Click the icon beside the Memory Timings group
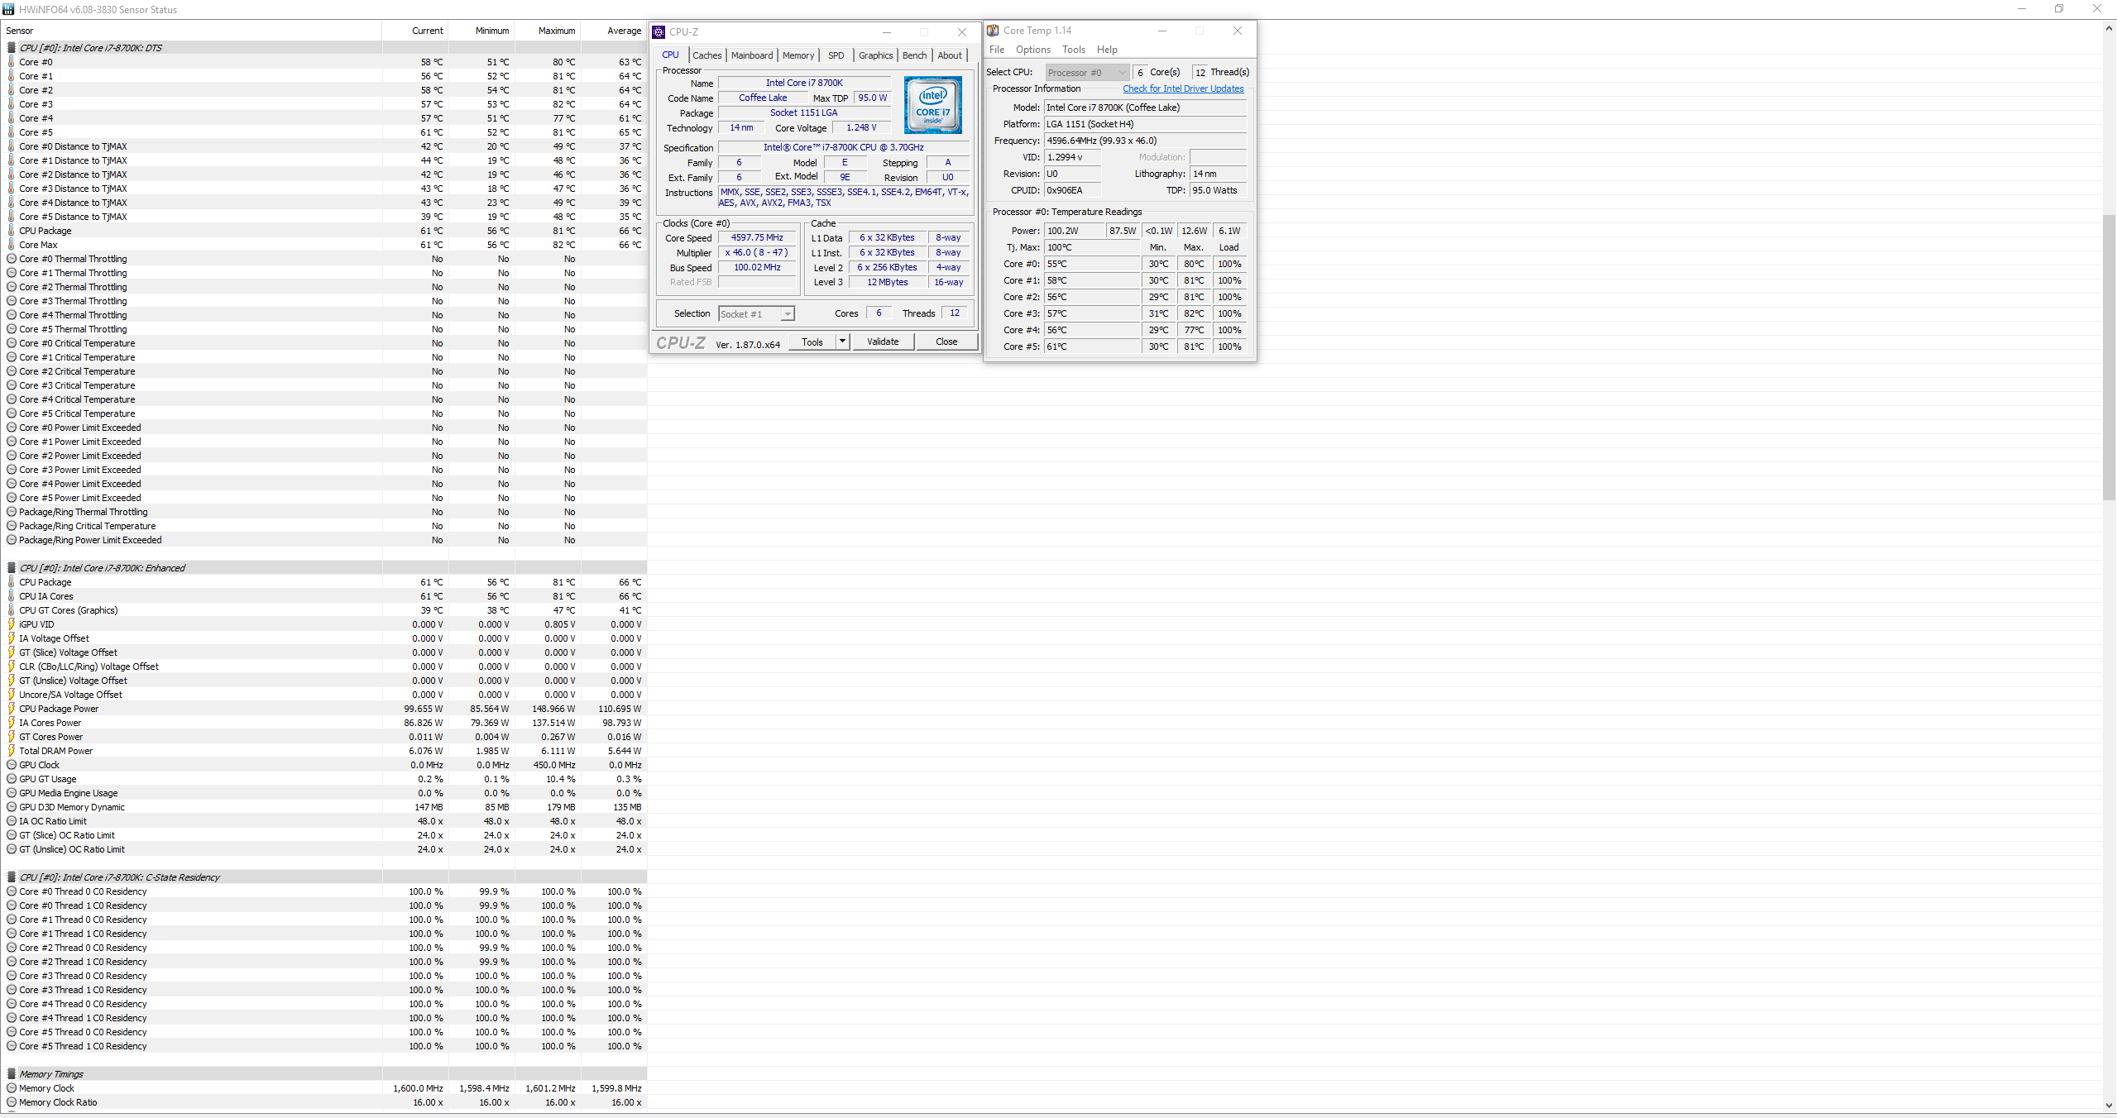 [12, 1074]
